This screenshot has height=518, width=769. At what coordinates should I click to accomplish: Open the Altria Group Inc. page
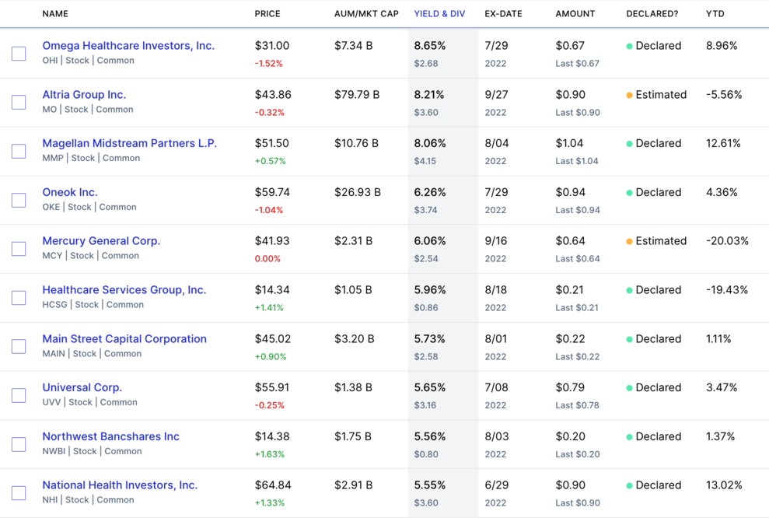pyautogui.click(x=84, y=95)
